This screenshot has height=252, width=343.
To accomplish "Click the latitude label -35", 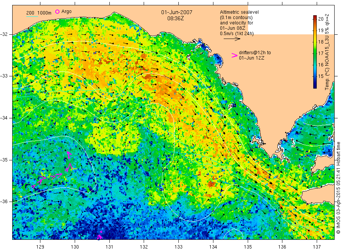I will 4,160.
